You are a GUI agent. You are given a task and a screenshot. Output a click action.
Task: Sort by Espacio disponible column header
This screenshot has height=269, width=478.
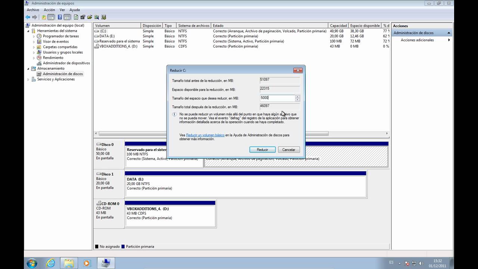(x=365, y=26)
